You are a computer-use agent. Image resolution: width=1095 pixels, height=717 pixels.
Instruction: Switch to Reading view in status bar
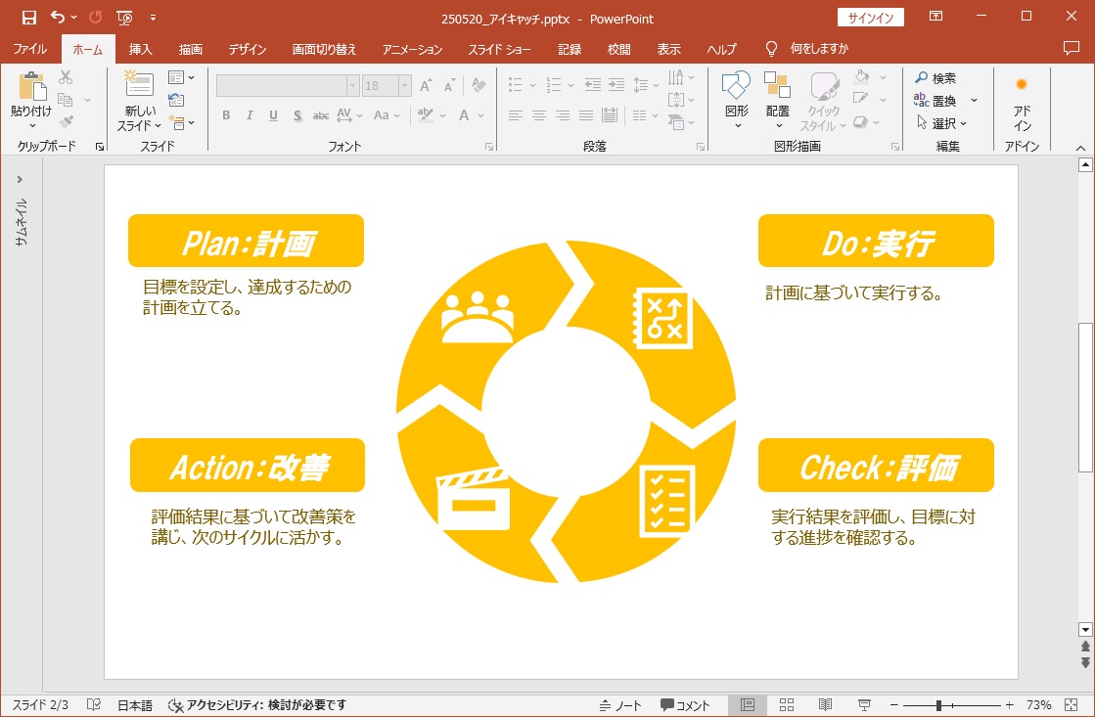pos(825,705)
